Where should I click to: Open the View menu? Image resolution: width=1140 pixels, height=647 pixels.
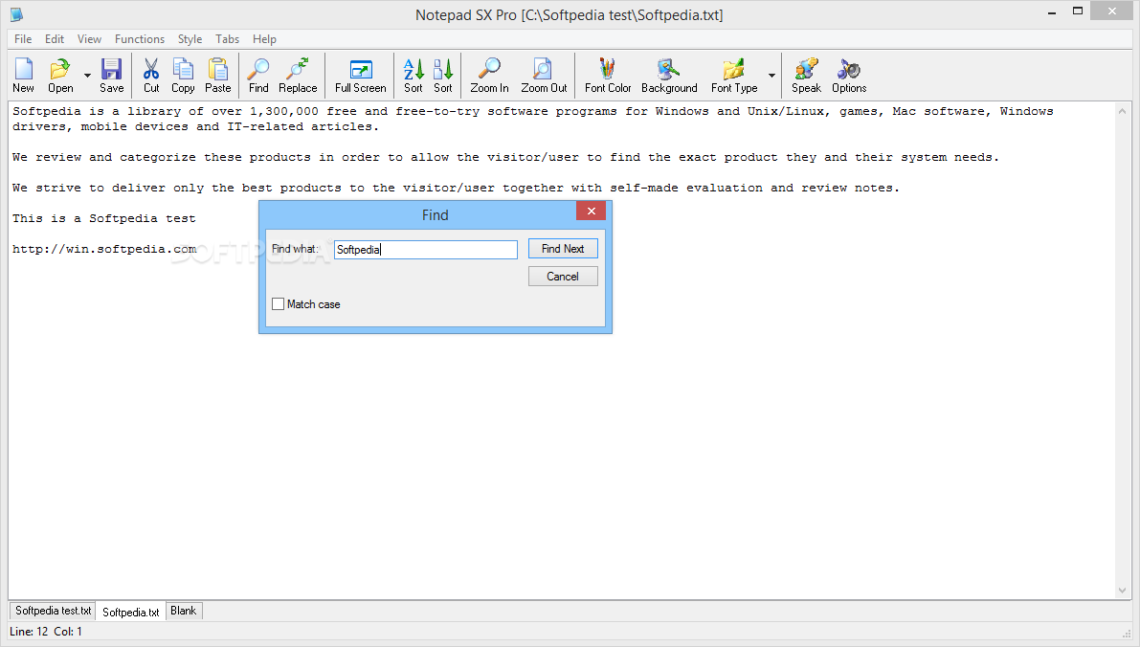(89, 39)
